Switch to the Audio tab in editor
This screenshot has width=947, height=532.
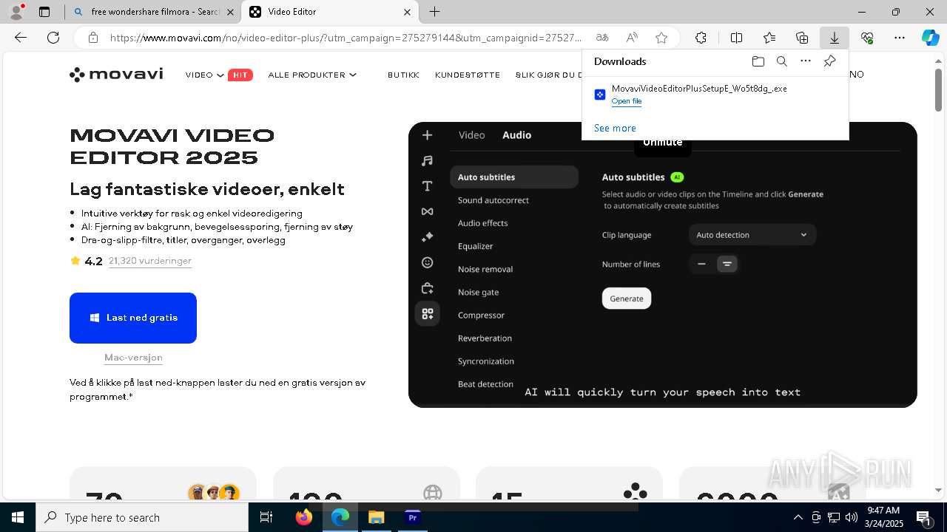coord(516,135)
